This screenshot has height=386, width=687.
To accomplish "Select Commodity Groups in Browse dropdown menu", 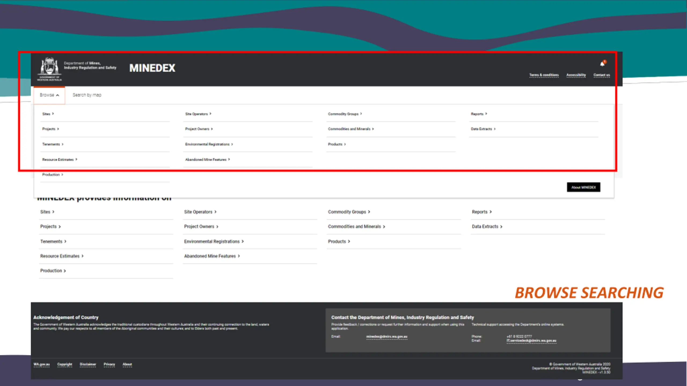I will point(345,114).
